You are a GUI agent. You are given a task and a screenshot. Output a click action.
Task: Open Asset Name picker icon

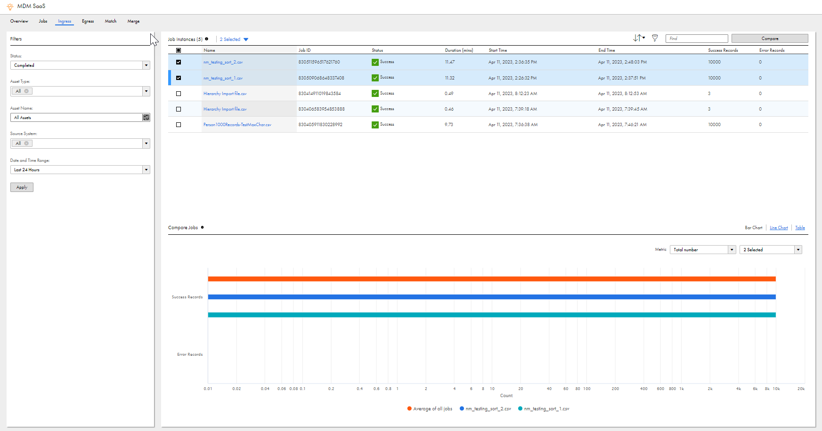click(x=146, y=118)
